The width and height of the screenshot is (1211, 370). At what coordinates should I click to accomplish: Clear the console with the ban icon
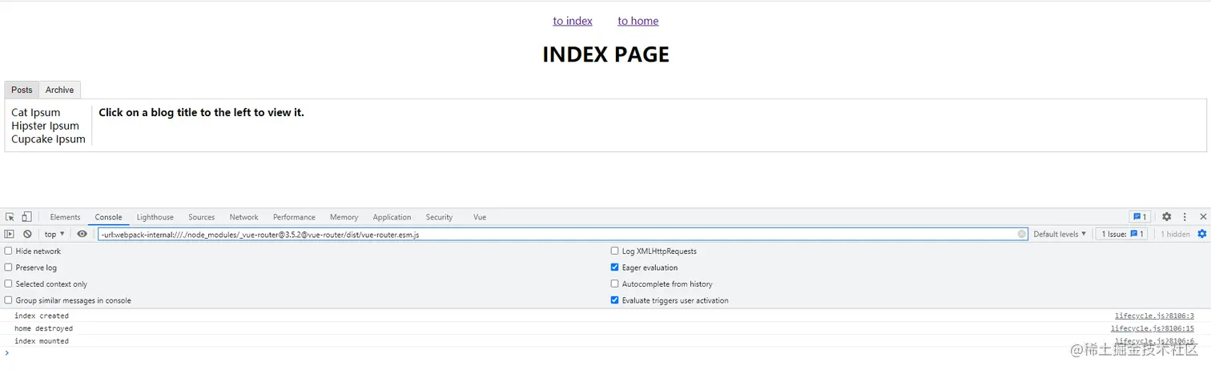pos(27,234)
